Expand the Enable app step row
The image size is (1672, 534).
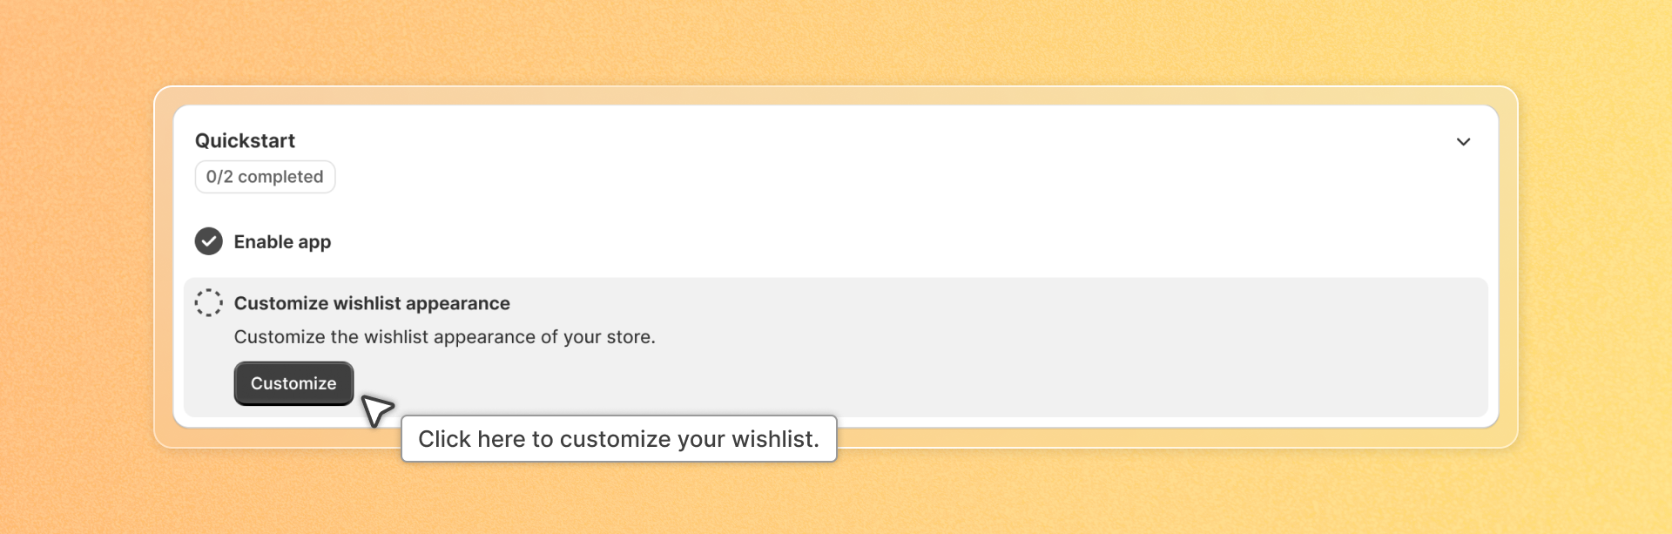tap(836, 241)
